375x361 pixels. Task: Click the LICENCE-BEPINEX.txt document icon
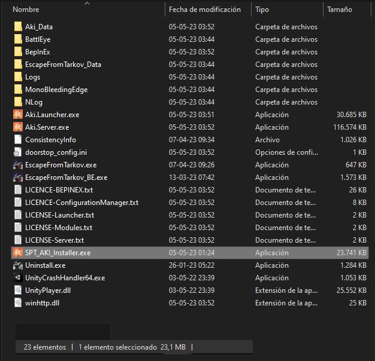click(18, 190)
